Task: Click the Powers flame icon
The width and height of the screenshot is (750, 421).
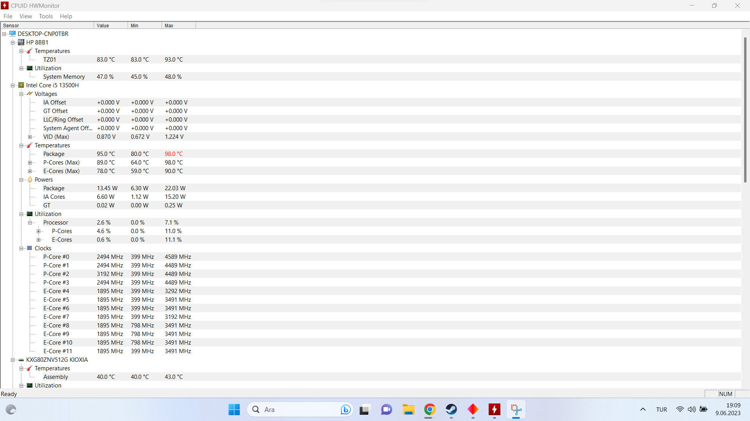Action: tap(30, 180)
